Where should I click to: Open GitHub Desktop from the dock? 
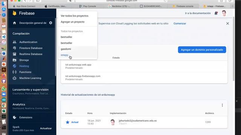tap(4, 81)
